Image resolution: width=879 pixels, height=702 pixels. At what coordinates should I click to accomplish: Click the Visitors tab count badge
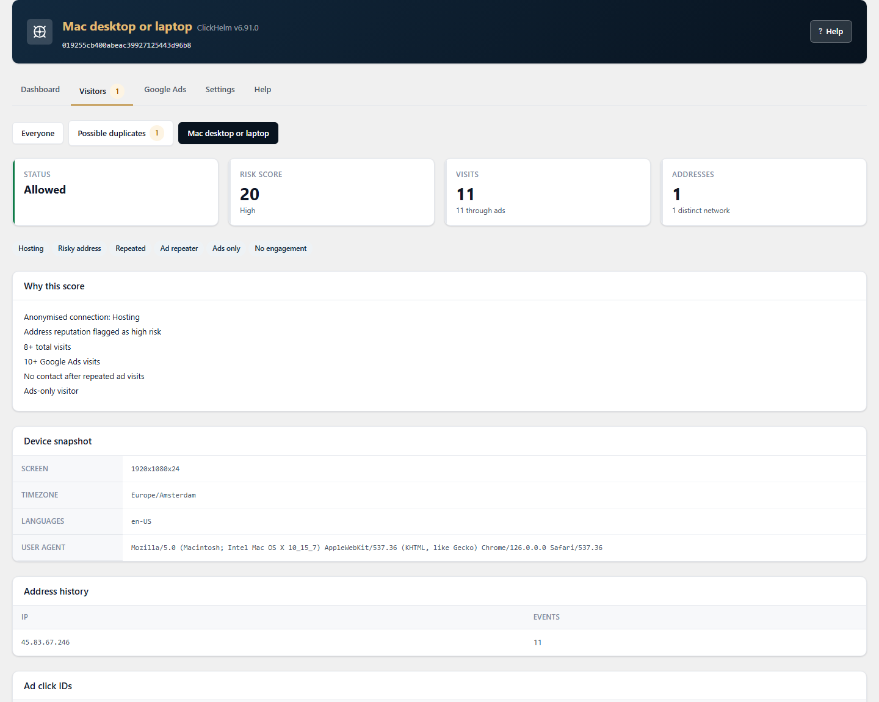[117, 92]
